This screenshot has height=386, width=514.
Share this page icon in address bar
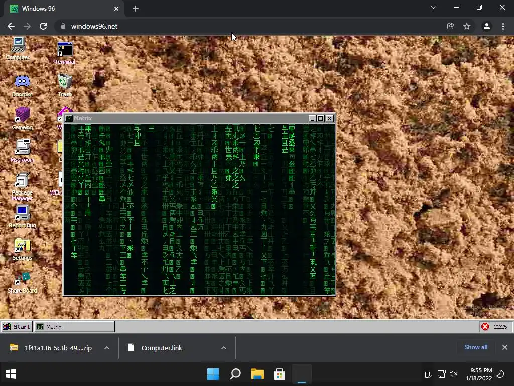click(x=451, y=26)
